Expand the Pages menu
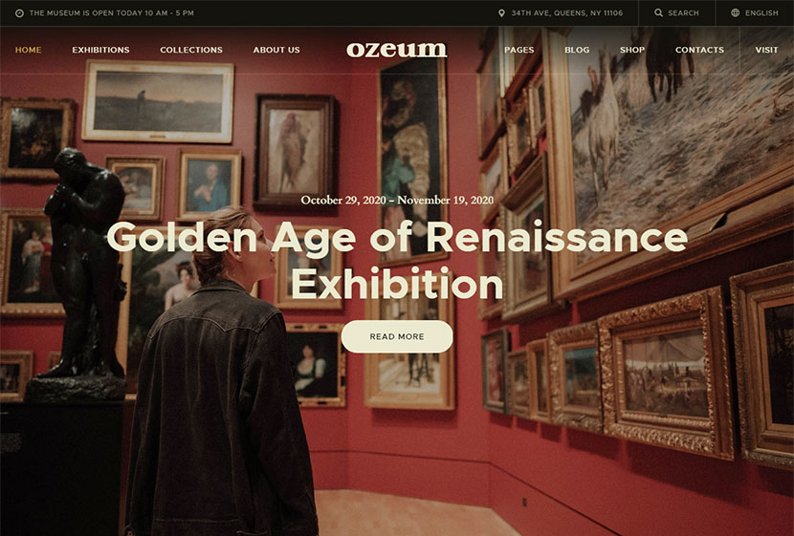 pos(519,50)
